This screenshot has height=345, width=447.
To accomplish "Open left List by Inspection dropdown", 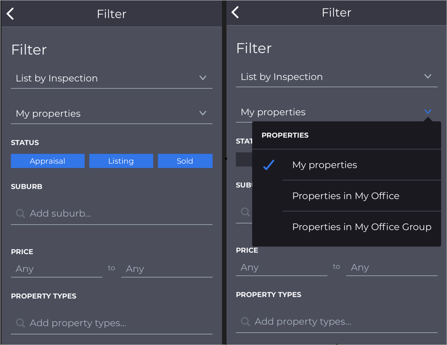I will 112,78.
